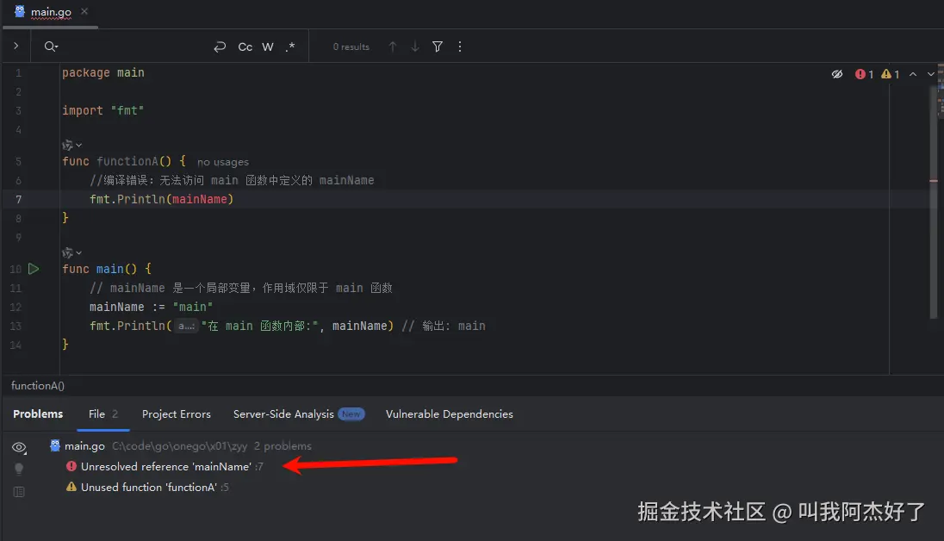This screenshot has width=944, height=541.
Task: Jump to previous highlighted problem arrow
Action: pyautogui.click(x=913, y=74)
